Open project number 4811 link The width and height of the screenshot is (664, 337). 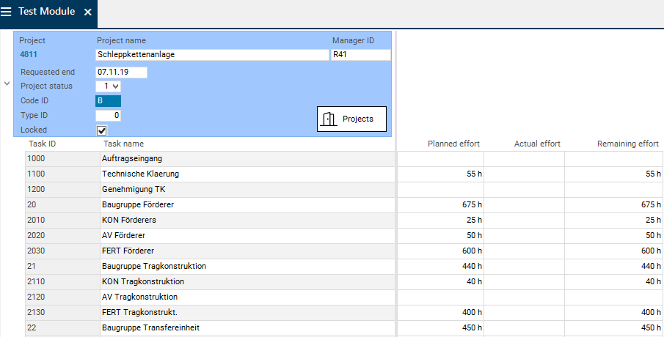(28, 54)
